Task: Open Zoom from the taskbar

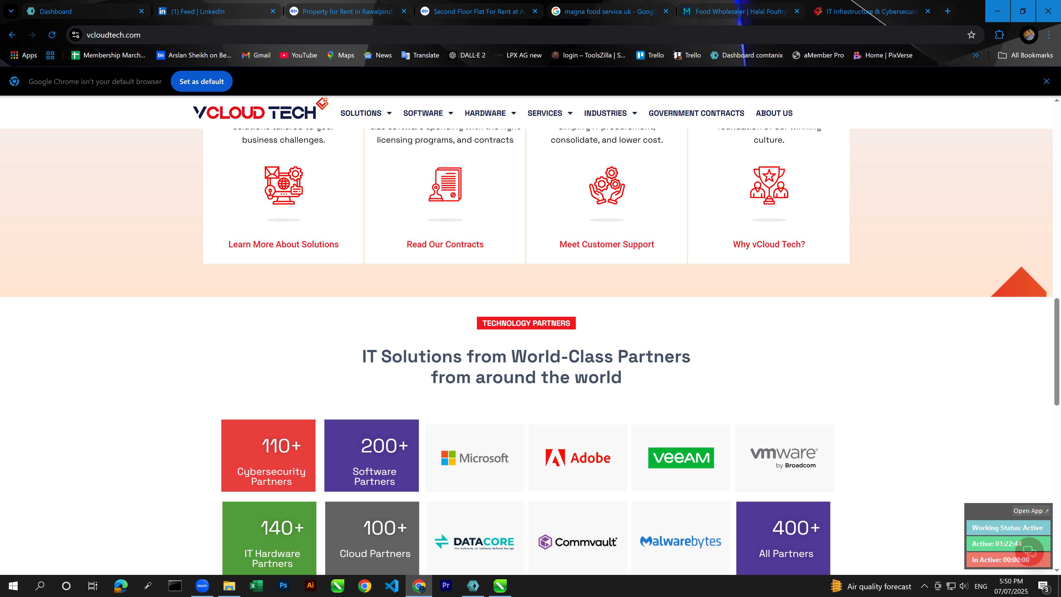Action: click(202, 586)
